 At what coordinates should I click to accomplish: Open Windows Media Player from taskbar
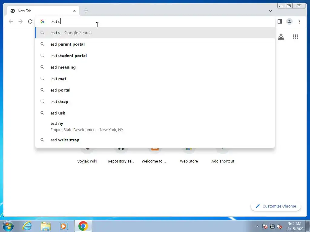tap(64, 226)
